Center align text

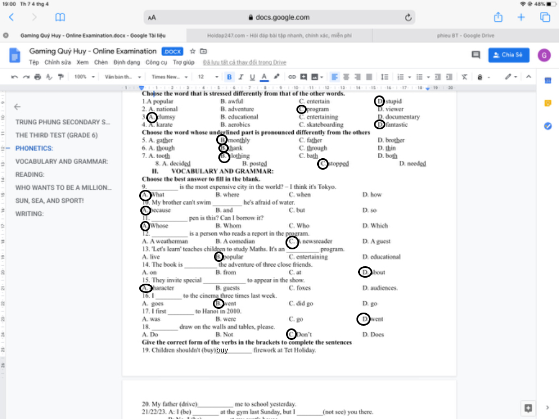point(346,77)
